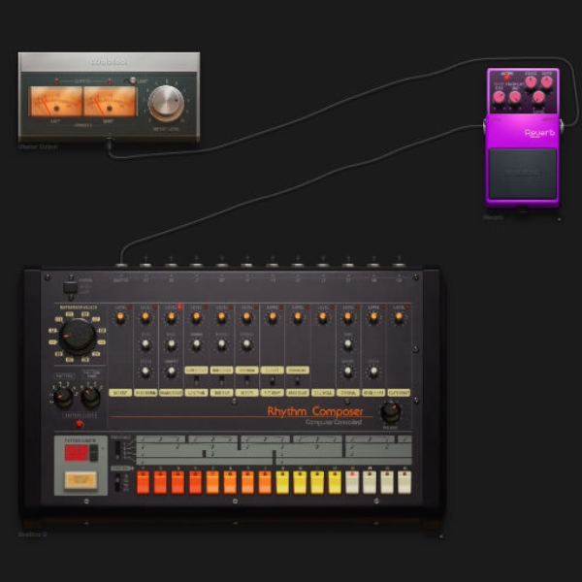Toggle step button 1 (first red key)
Image resolution: width=582 pixels, height=582 pixels.
143,482
